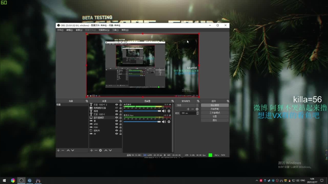
Task: Open the 编辑 (Edit) menu
Action: (x=69, y=30)
